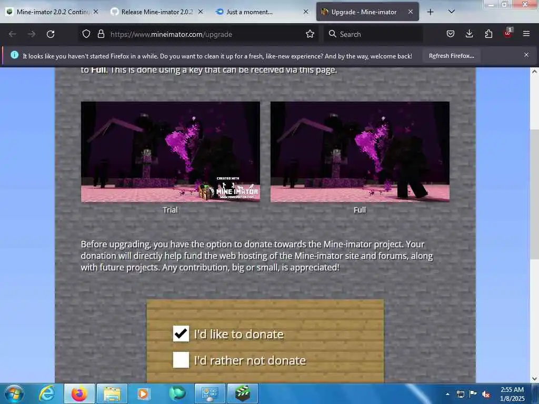Click the scrollbar down arrow

pos(534,379)
